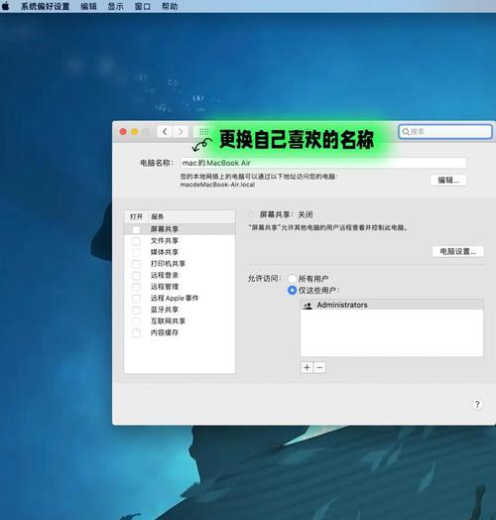Click the 电脑设置… button
The height and width of the screenshot is (520, 496).
pyautogui.click(x=458, y=251)
